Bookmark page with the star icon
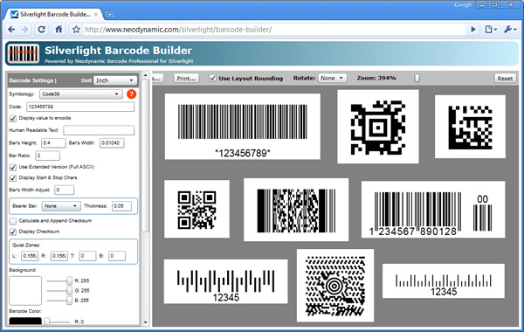524x332 pixels. click(x=76, y=30)
